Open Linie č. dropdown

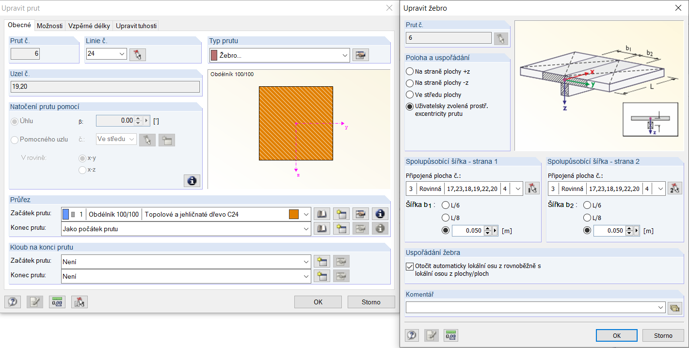click(122, 54)
